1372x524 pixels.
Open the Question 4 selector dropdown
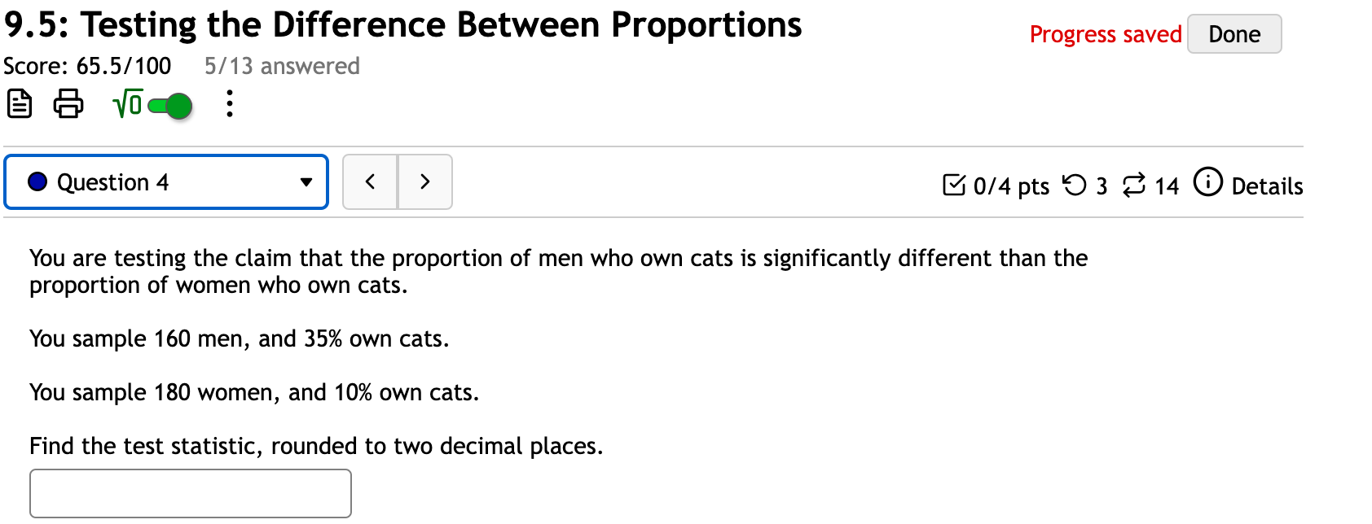click(x=166, y=181)
